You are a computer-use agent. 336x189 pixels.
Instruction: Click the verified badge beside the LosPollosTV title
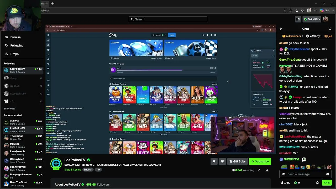point(89,160)
